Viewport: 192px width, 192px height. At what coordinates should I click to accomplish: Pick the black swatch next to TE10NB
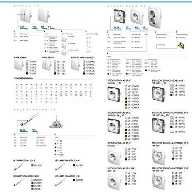tap(27, 74)
